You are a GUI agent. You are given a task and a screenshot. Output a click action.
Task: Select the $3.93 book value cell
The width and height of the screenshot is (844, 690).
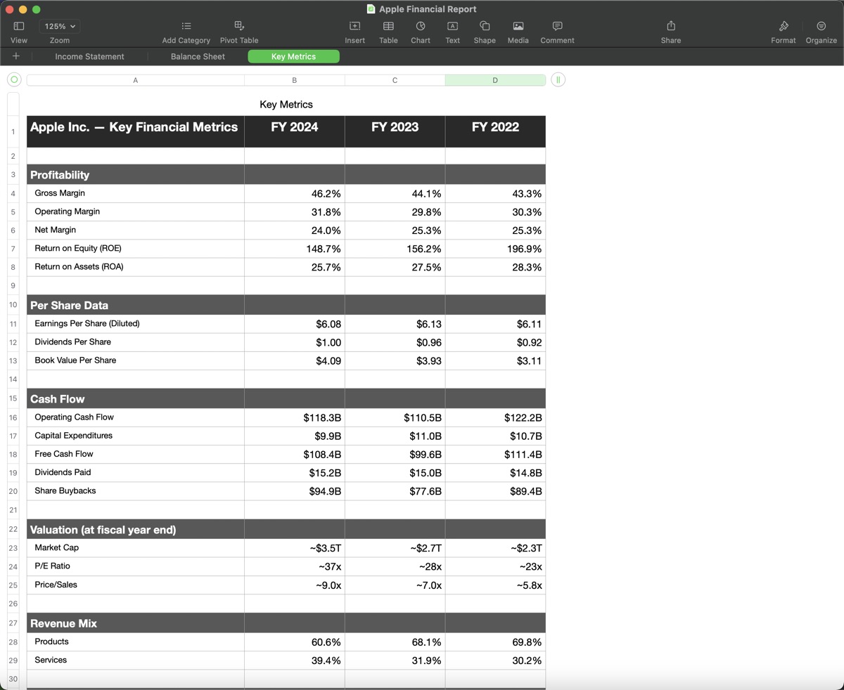[395, 360]
